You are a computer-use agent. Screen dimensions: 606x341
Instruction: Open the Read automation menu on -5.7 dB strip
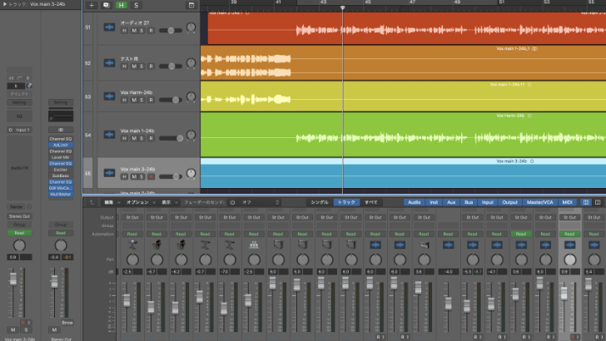click(156, 234)
